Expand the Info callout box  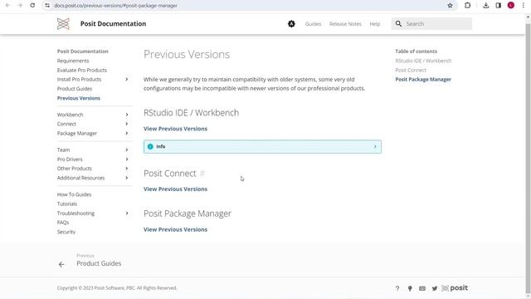pos(262,146)
